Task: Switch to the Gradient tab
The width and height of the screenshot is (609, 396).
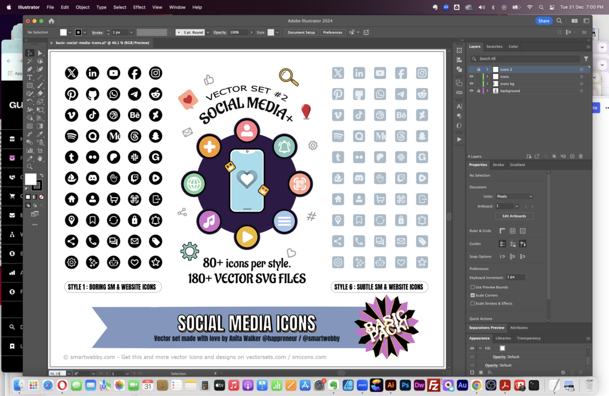Action: 517,165
